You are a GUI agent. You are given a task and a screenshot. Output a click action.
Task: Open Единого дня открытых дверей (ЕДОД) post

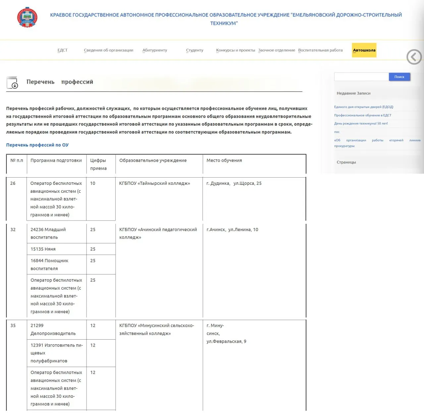click(364, 107)
